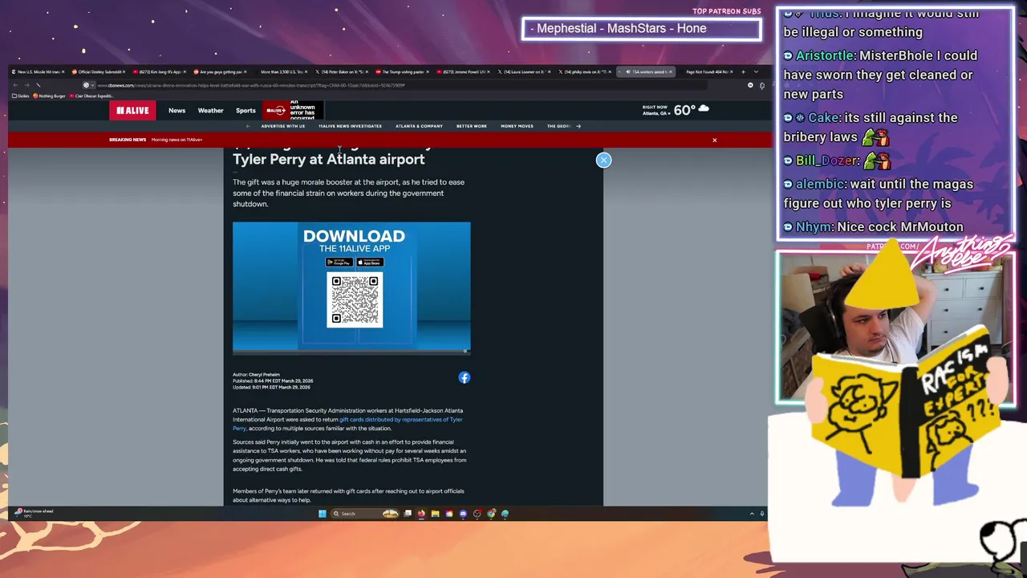Dismiss the red breaking news banner
The height and width of the screenshot is (578, 1027).
coord(714,140)
